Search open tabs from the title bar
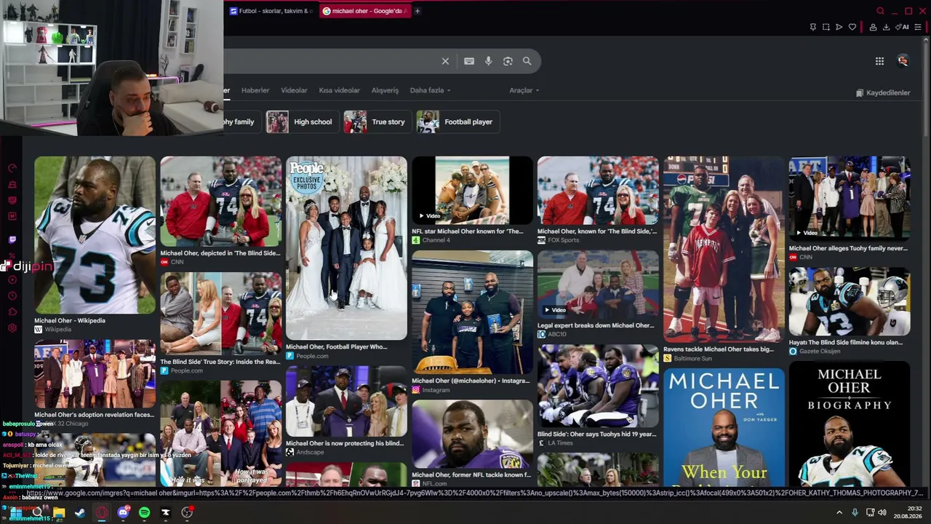 coord(880,11)
